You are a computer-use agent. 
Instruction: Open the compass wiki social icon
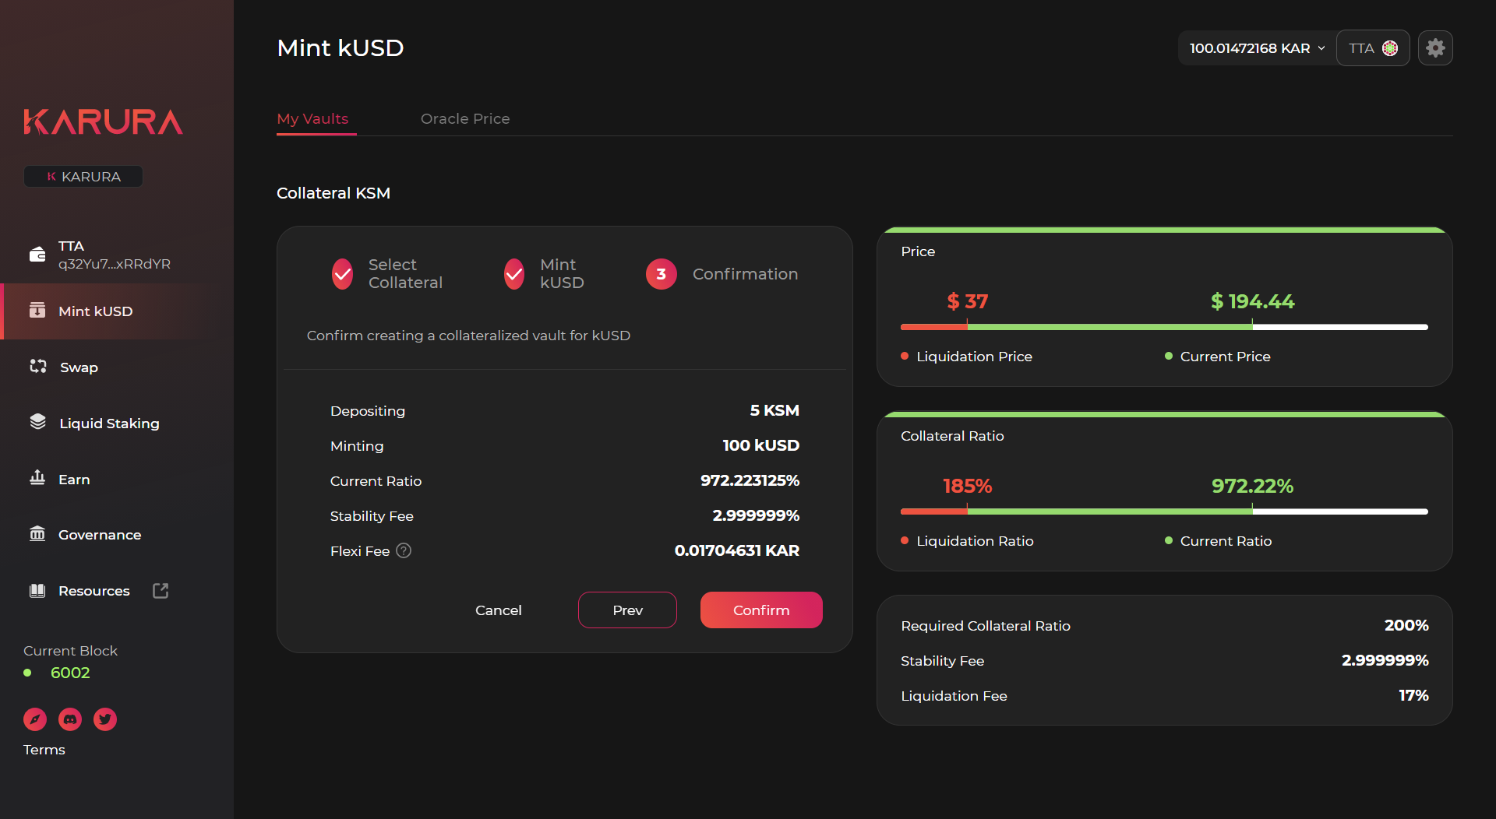(35, 719)
